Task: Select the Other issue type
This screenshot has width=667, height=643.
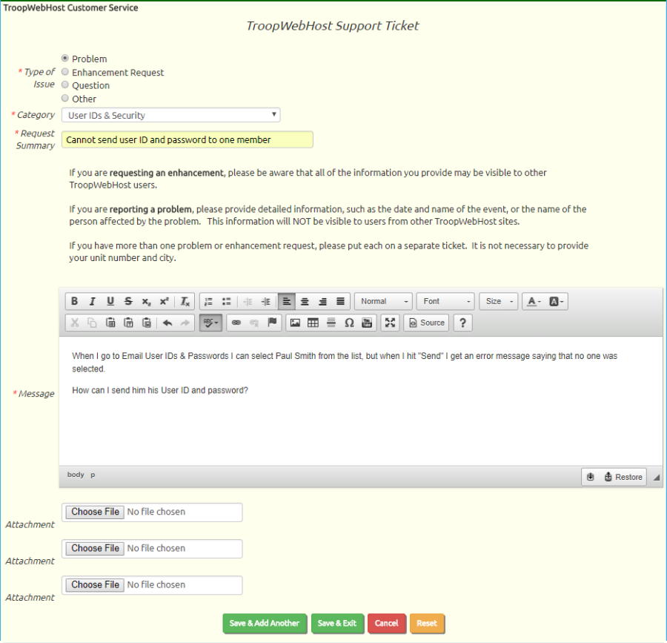Action: coord(65,99)
